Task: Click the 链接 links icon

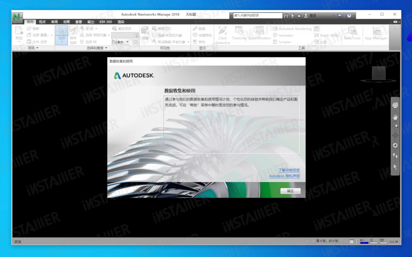Action: [195, 28]
